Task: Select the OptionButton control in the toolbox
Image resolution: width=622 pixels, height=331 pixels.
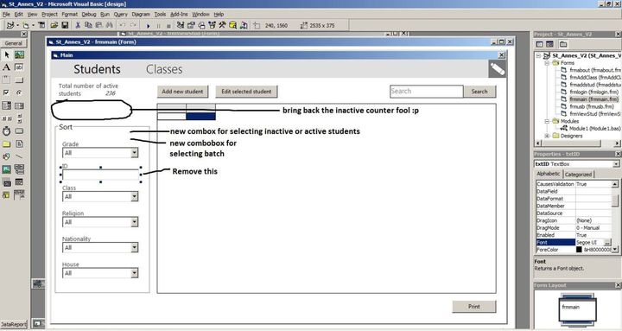Action: (x=19, y=92)
